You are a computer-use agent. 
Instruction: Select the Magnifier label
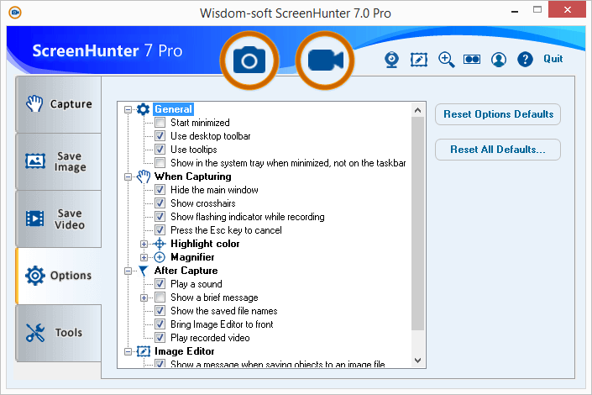[x=192, y=257]
